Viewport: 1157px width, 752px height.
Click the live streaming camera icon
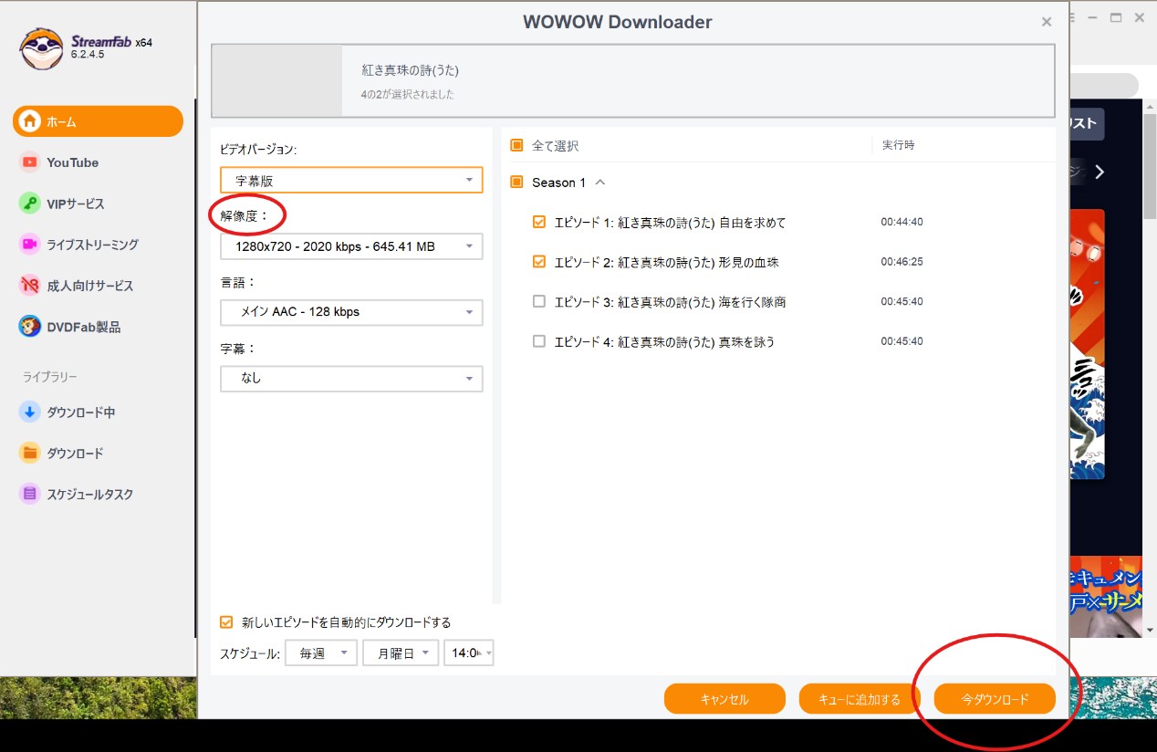[30, 245]
